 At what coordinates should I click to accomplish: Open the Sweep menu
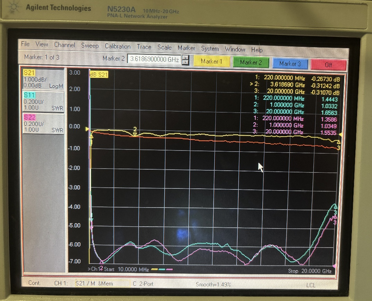coord(90,46)
